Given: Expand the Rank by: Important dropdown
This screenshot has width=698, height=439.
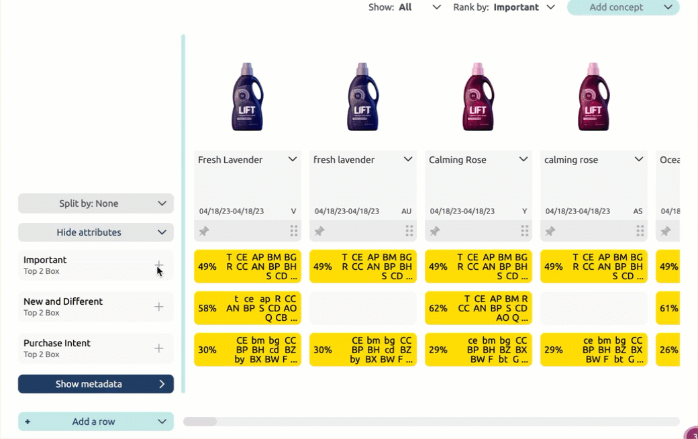Looking at the screenshot, I should (x=504, y=7).
